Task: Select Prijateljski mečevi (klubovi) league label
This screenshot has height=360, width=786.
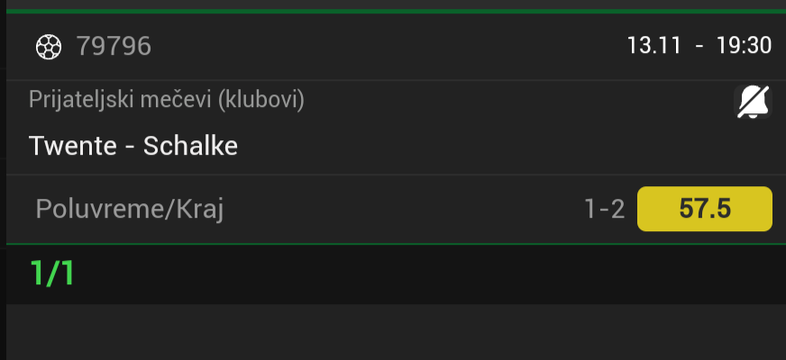Action: pyautogui.click(x=167, y=99)
